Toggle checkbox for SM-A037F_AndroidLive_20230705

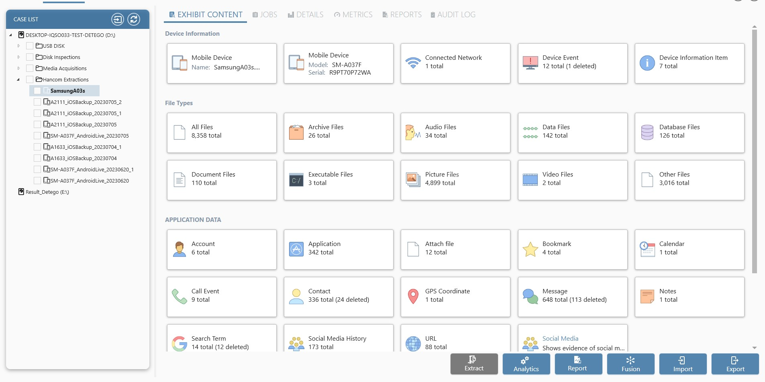click(x=37, y=136)
